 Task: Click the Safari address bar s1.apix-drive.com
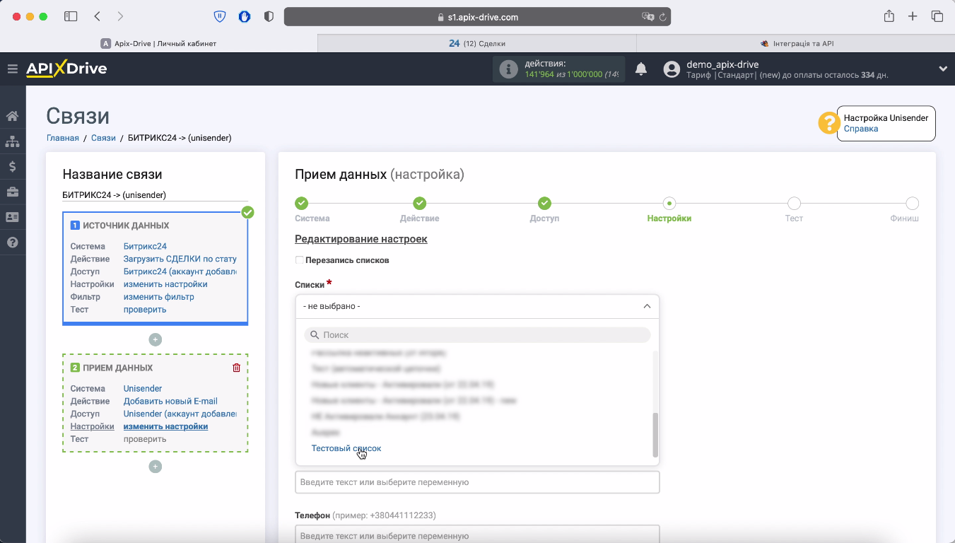(477, 17)
